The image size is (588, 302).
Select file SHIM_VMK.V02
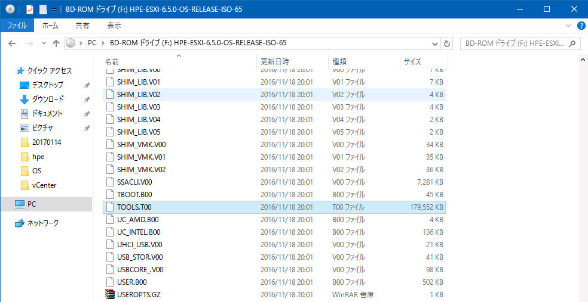tap(274, 169)
